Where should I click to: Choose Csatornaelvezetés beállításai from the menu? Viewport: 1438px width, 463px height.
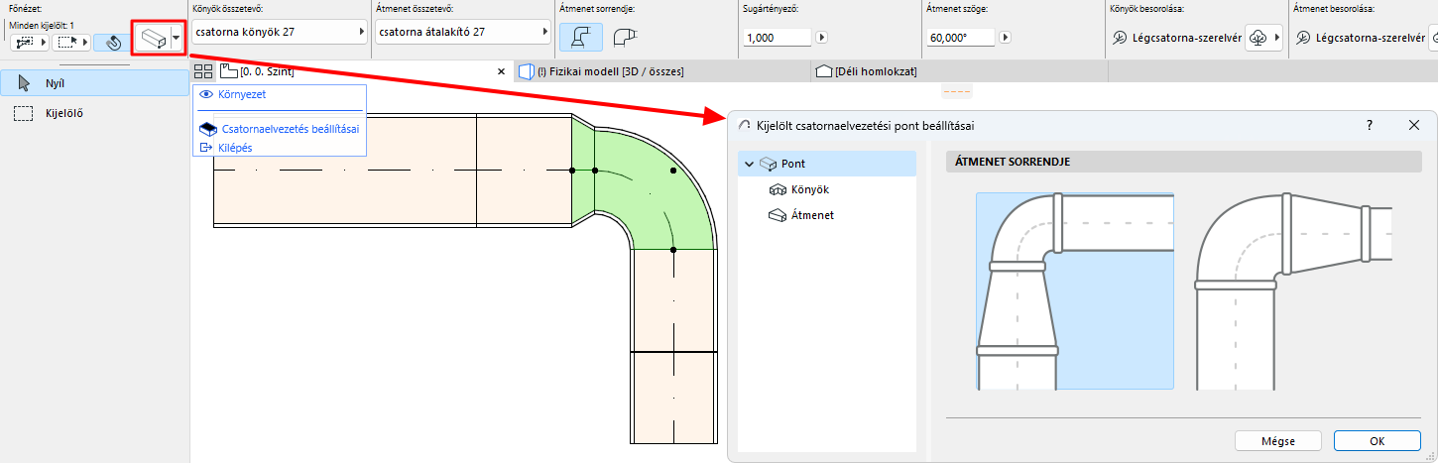tap(290, 129)
